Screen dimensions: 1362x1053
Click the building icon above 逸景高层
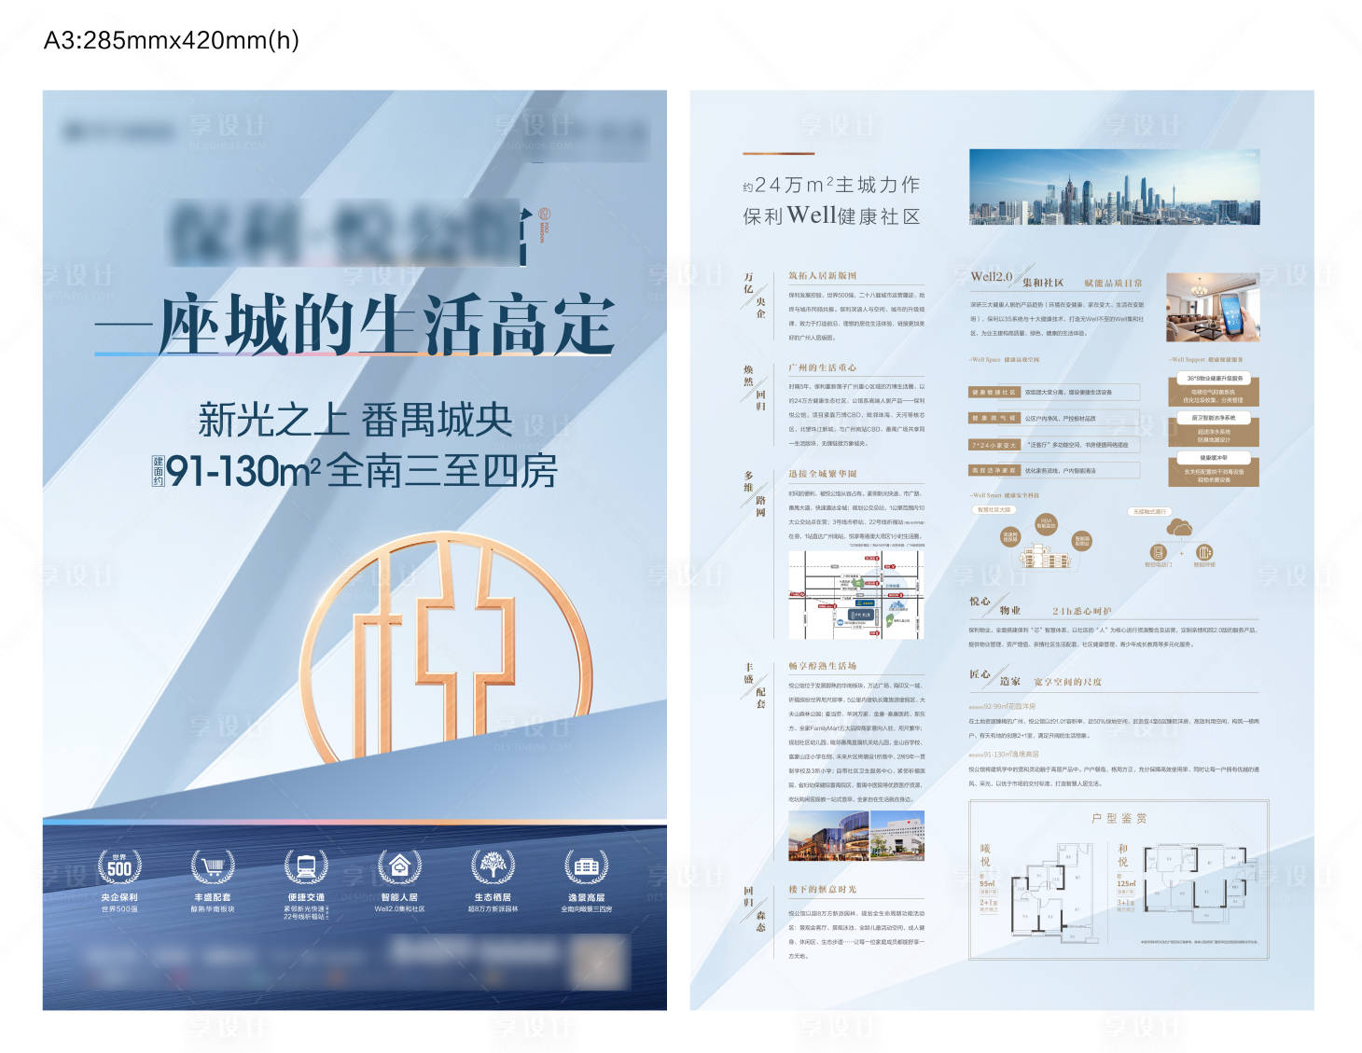(586, 866)
